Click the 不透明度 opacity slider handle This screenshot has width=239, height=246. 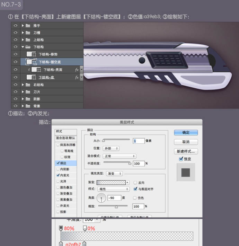click(130, 163)
